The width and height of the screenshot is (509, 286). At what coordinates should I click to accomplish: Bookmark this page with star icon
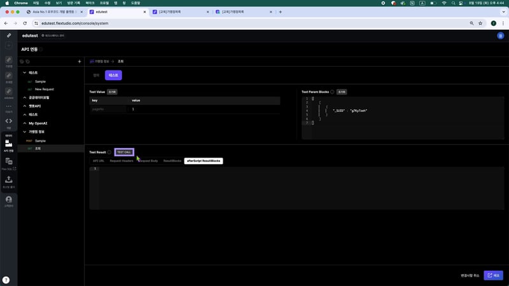click(480, 23)
